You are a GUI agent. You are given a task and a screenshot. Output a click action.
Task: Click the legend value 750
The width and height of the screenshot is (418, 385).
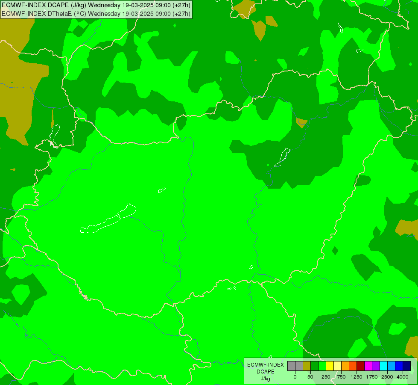[341, 377]
